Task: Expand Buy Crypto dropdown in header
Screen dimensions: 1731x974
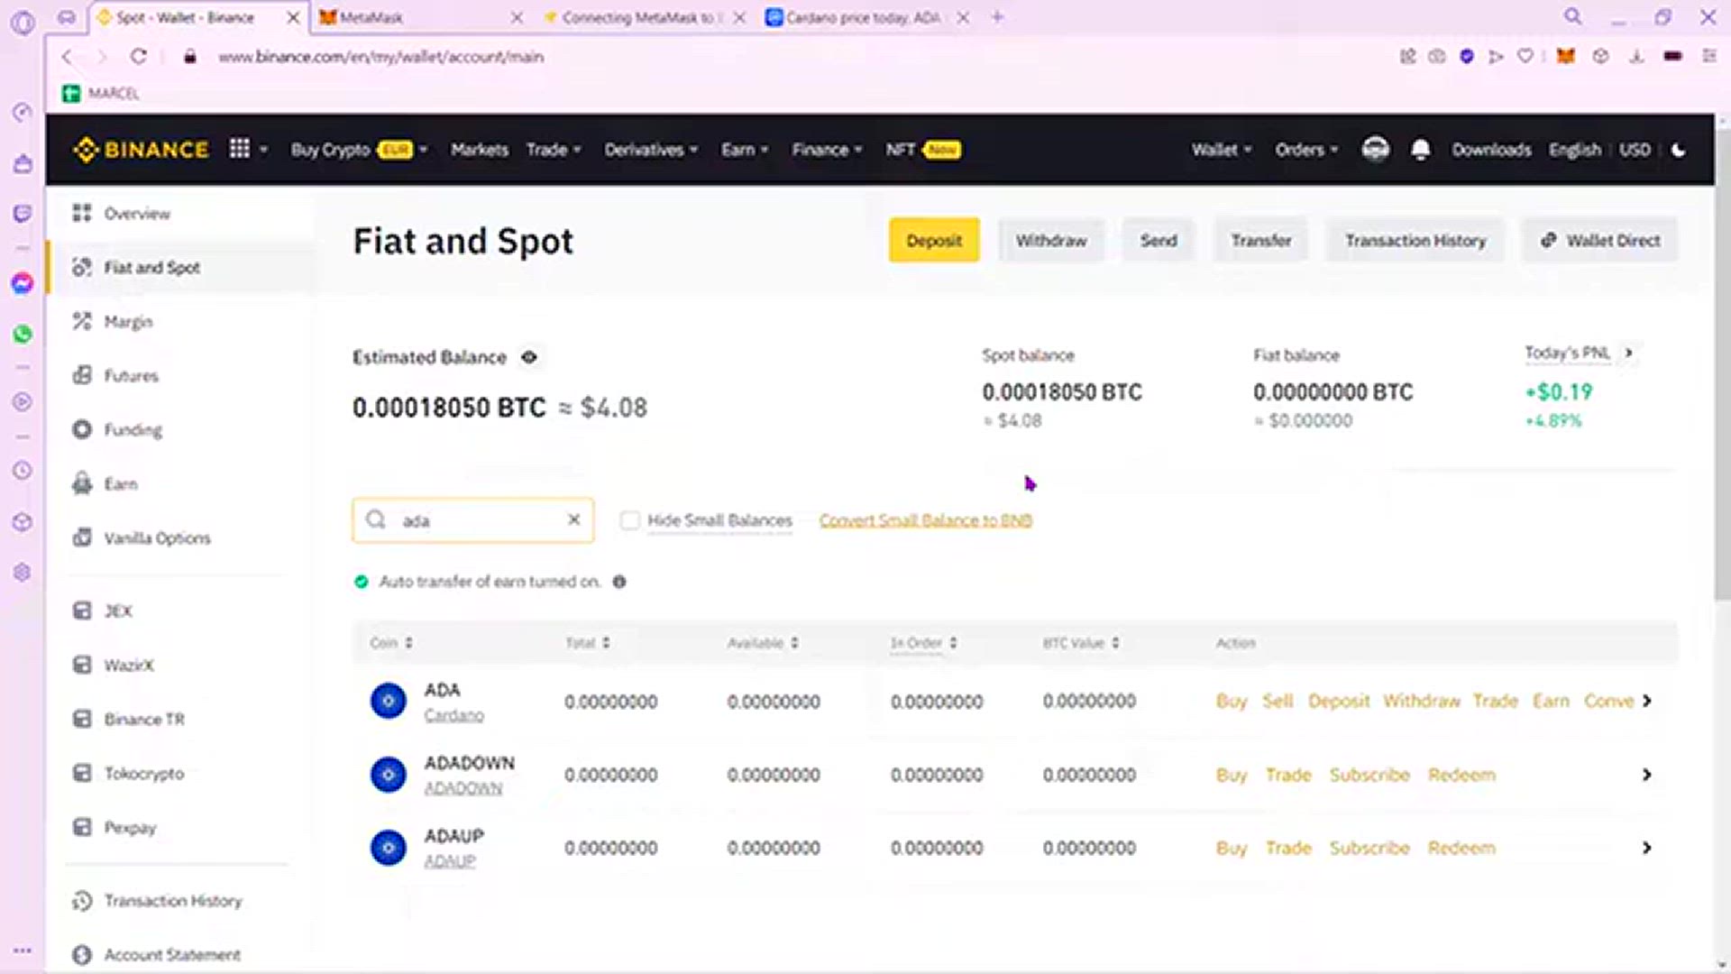Action: tap(359, 150)
